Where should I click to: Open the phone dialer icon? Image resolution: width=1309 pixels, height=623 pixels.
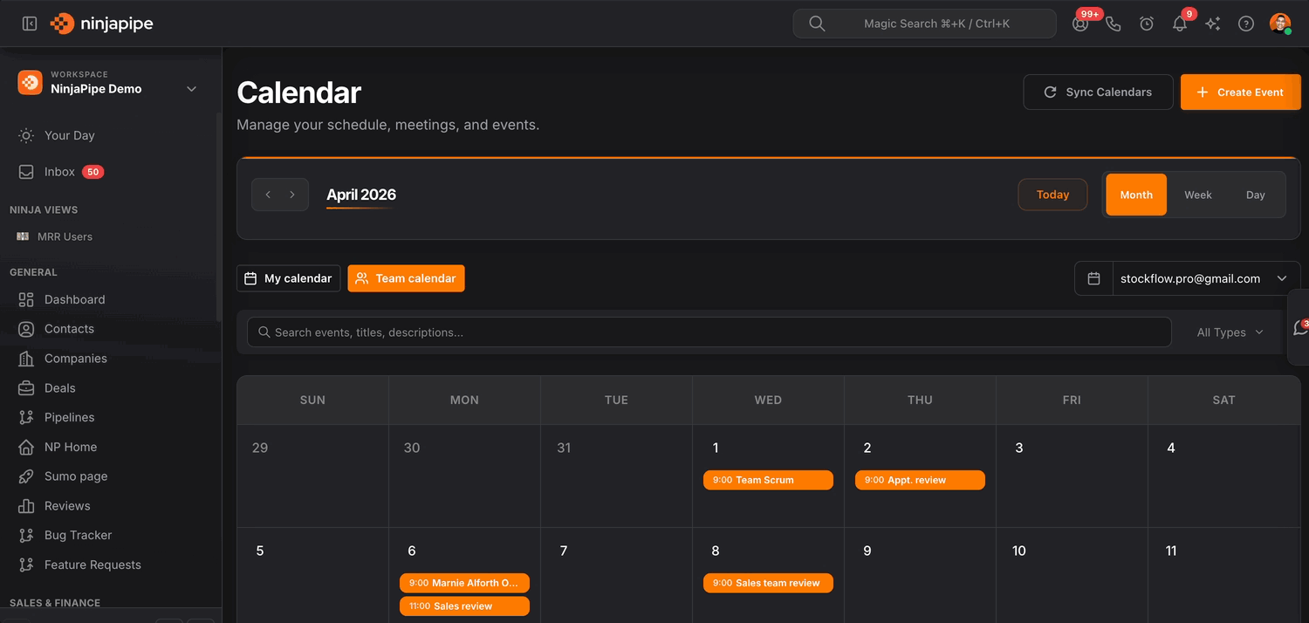tap(1114, 24)
